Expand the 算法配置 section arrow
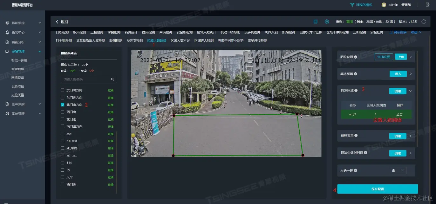This screenshot has height=204, width=436. (411, 74)
